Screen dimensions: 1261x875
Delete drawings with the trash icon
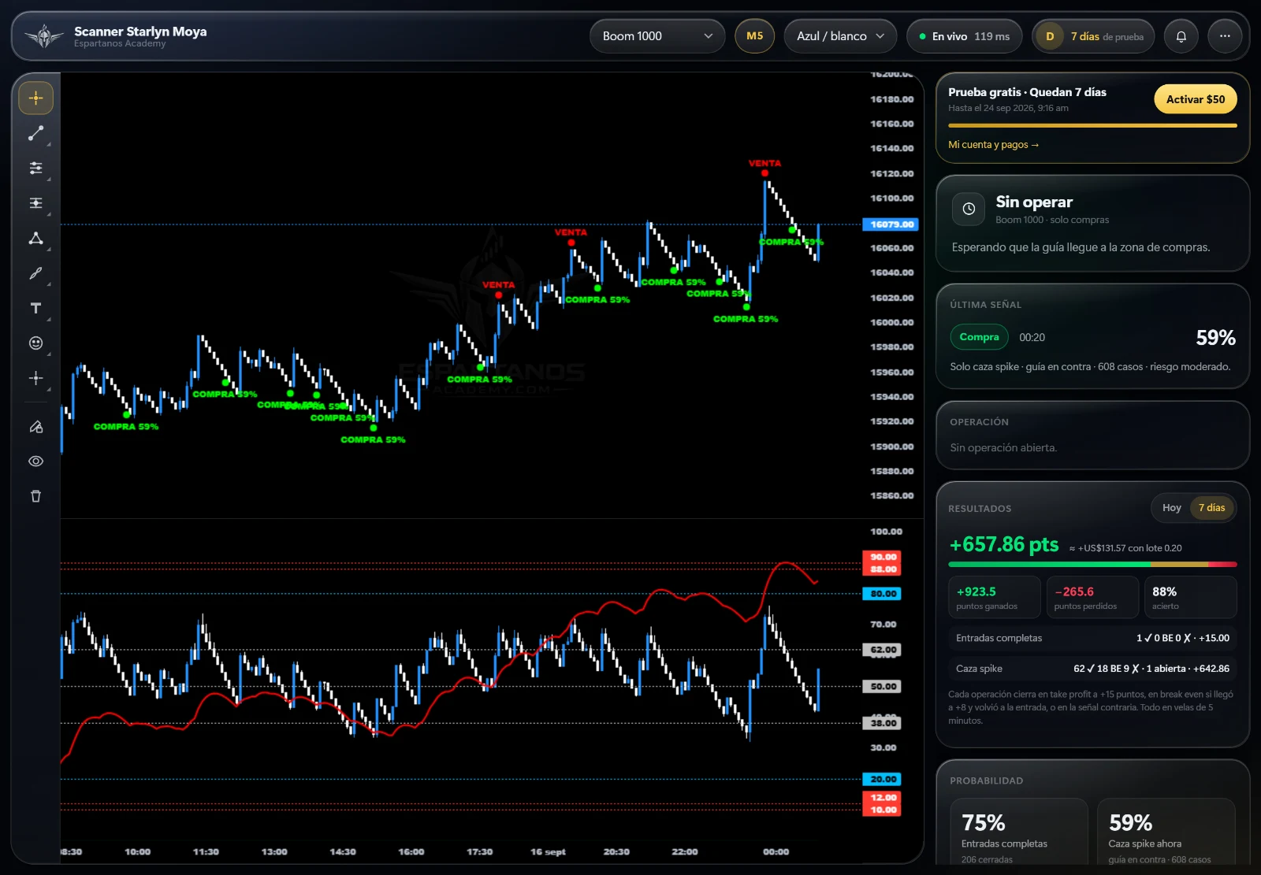click(x=35, y=496)
